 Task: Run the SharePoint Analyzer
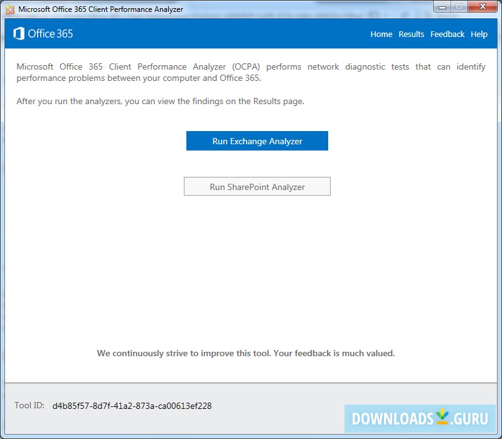click(x=257, y=186)
